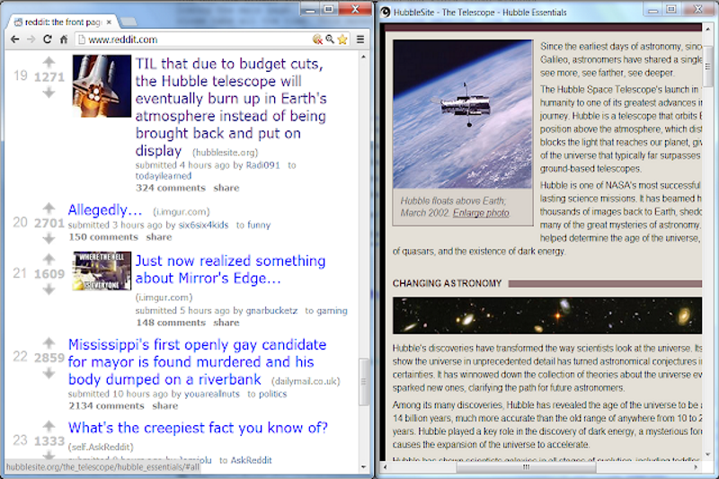
Task: Click the blocked cookies icon in address bar
Action: point(317,40)
